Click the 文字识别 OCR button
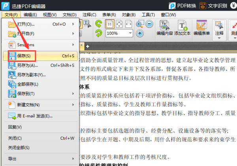This screenshot has height=166, width=237. click(213, 6)
